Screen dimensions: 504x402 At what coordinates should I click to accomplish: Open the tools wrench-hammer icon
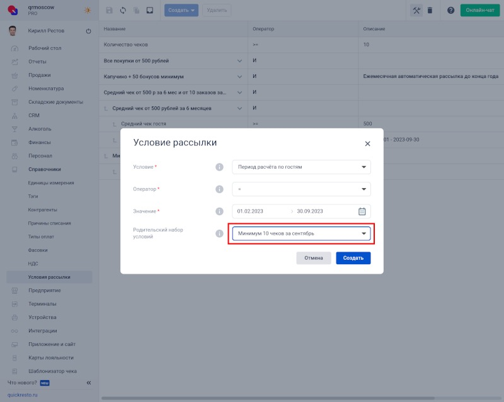tap(416, 10)
